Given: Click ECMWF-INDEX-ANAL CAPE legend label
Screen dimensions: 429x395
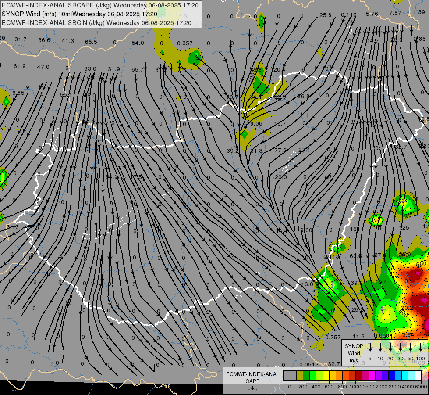Looking at the screenshot, I should coord(252,377).
